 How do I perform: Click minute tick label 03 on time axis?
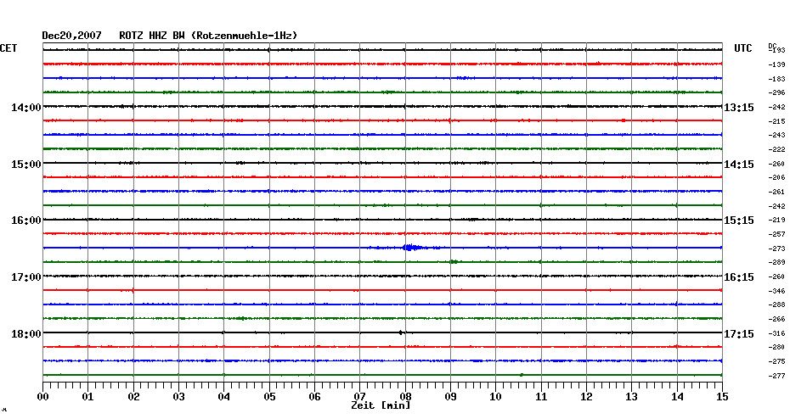coord(179,397)
